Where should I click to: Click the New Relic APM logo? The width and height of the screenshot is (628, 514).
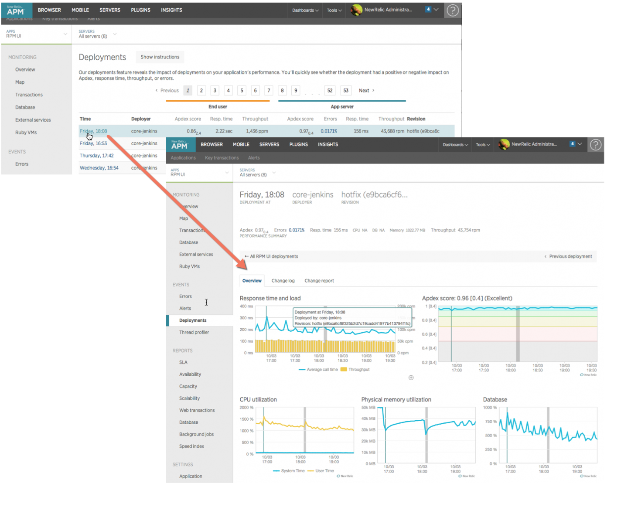(x=16, y=10)
